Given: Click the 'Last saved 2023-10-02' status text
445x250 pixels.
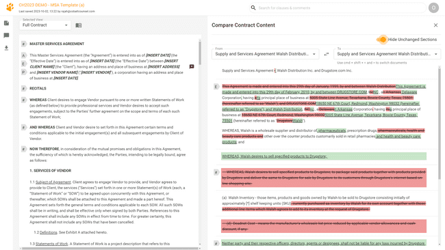Looking at the screenshot, I should pyautogui.click(x=57, y=12).
